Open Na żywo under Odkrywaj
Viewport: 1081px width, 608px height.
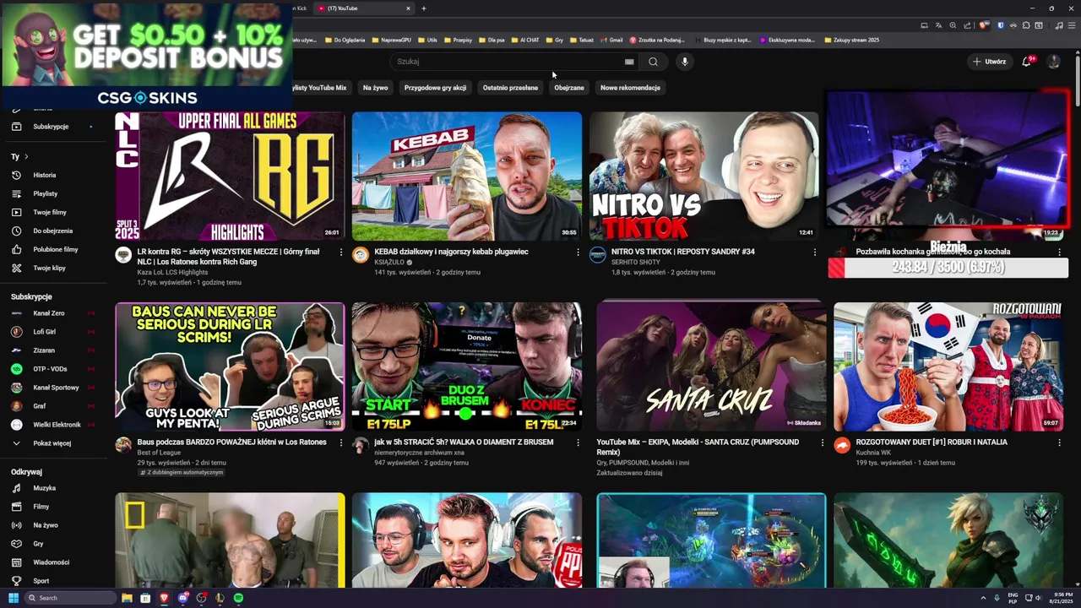click(x=46, y=525)
